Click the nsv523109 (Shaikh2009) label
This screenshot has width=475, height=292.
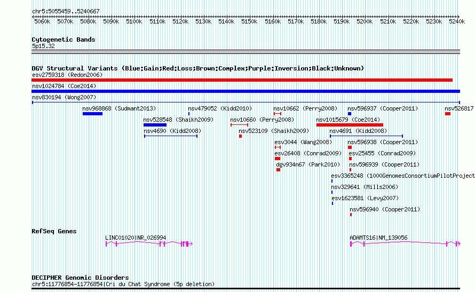pos(274,131)
